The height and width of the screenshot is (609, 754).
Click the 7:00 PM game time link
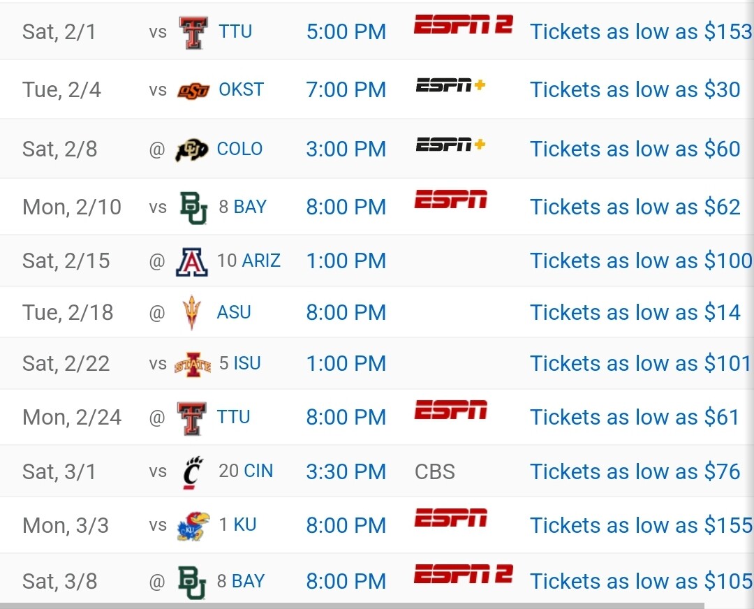coord(346,90)
